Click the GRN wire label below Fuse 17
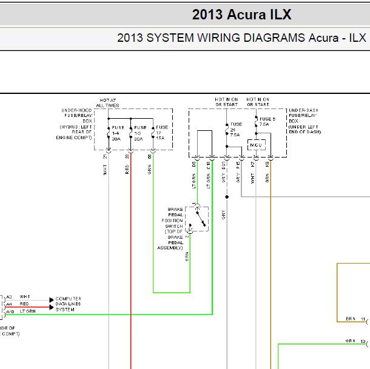370x369 pixels. (x=149, y=169)
